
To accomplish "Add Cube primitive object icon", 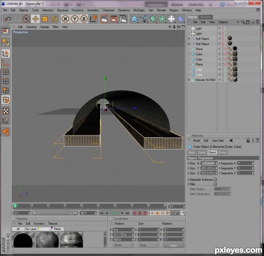I will 134,19.
